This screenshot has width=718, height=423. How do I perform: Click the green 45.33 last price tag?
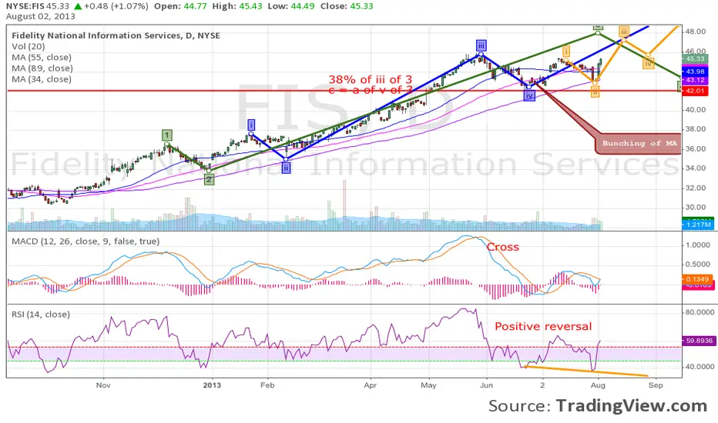pos(695,58)
